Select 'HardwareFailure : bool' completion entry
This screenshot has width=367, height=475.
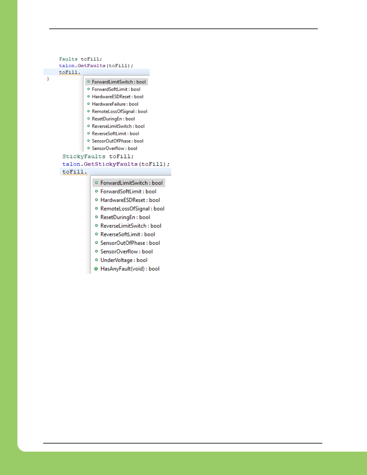click(115, 104)
